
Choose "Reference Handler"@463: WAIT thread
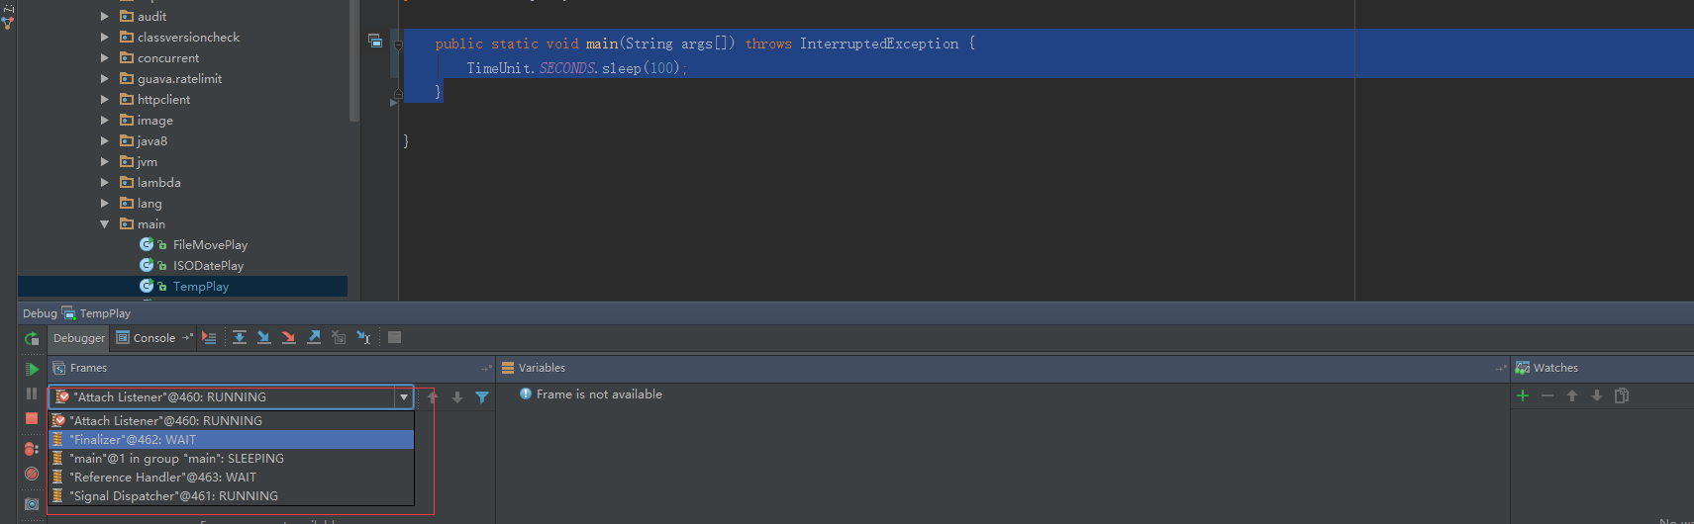tap(232, 478)
